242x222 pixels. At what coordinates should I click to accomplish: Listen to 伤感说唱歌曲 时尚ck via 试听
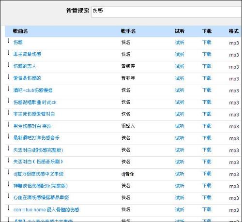pos(180,102)
